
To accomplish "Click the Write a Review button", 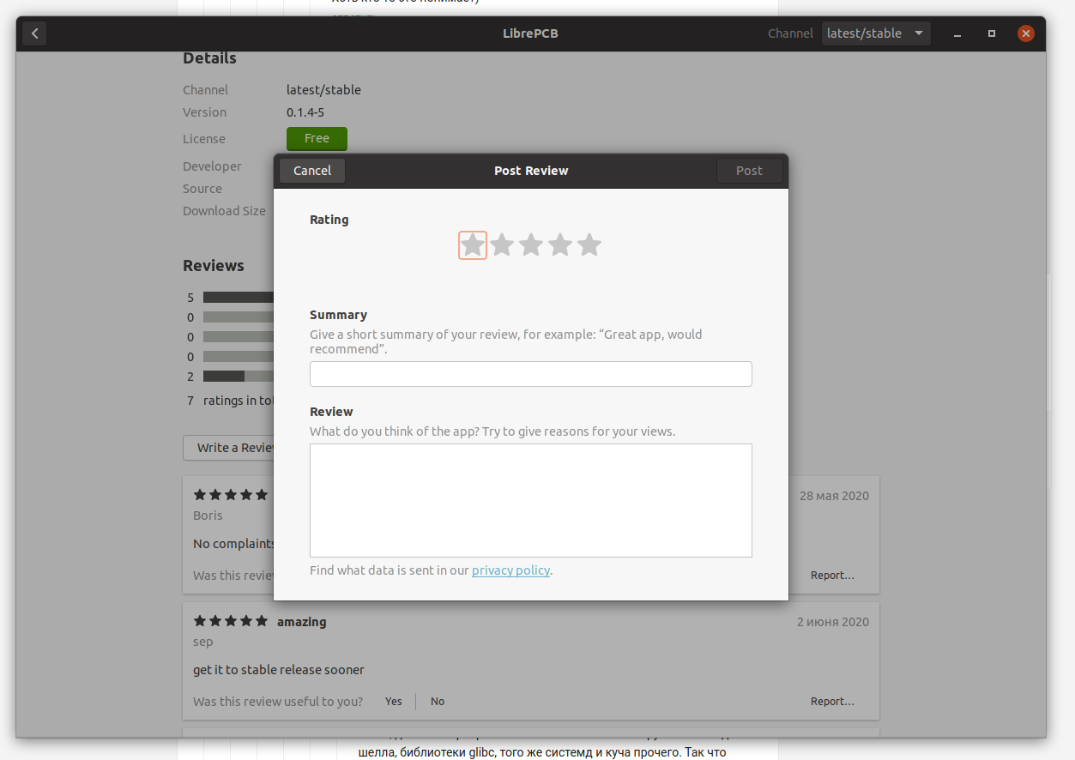I will [228, 448].
